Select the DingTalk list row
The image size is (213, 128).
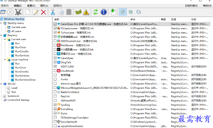(x=131, y=62)
